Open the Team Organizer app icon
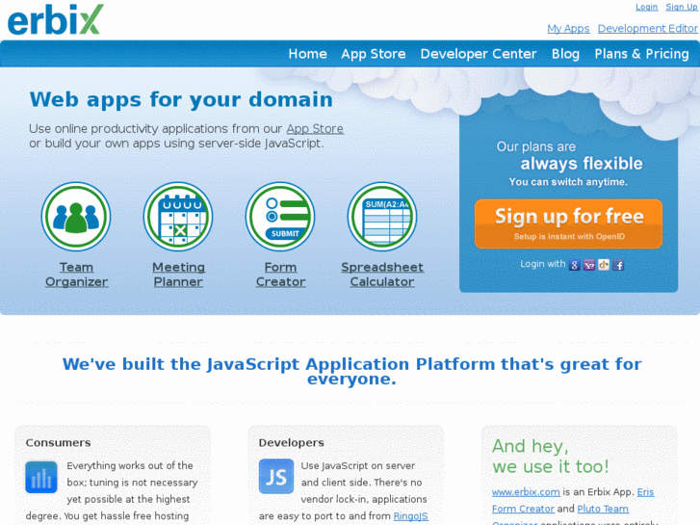Image resolution: width=700 pixels, height=525 pixels. tap(76, 217)
